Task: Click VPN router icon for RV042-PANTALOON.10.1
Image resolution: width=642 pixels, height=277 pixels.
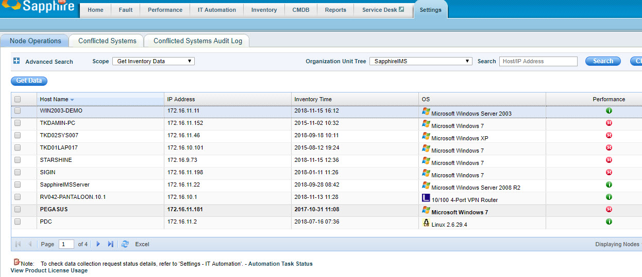Action: pyautogui.click(x=426, y=198)
